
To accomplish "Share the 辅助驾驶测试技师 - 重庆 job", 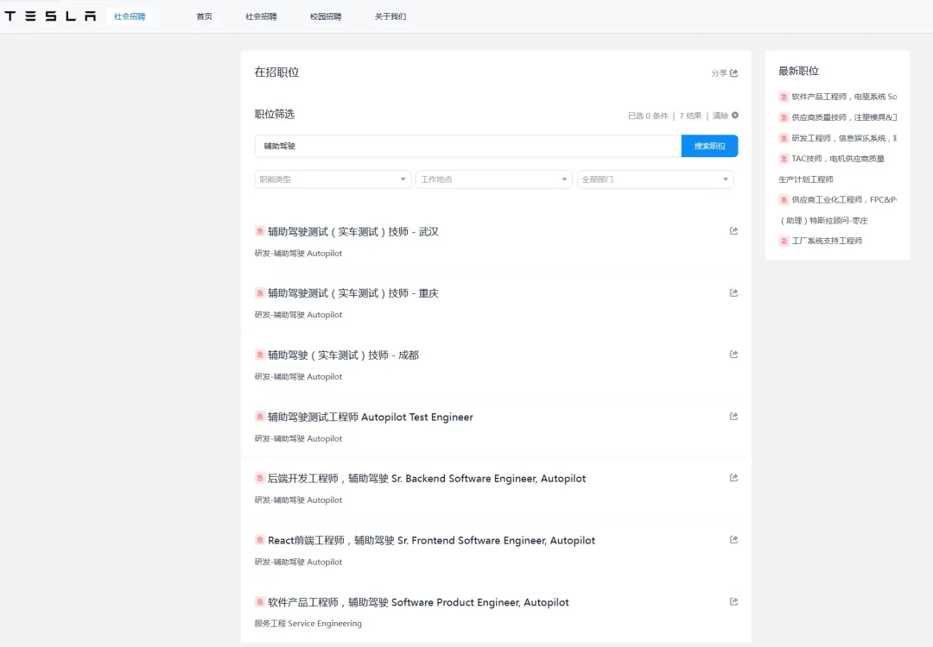I will [x=733, y=293].
